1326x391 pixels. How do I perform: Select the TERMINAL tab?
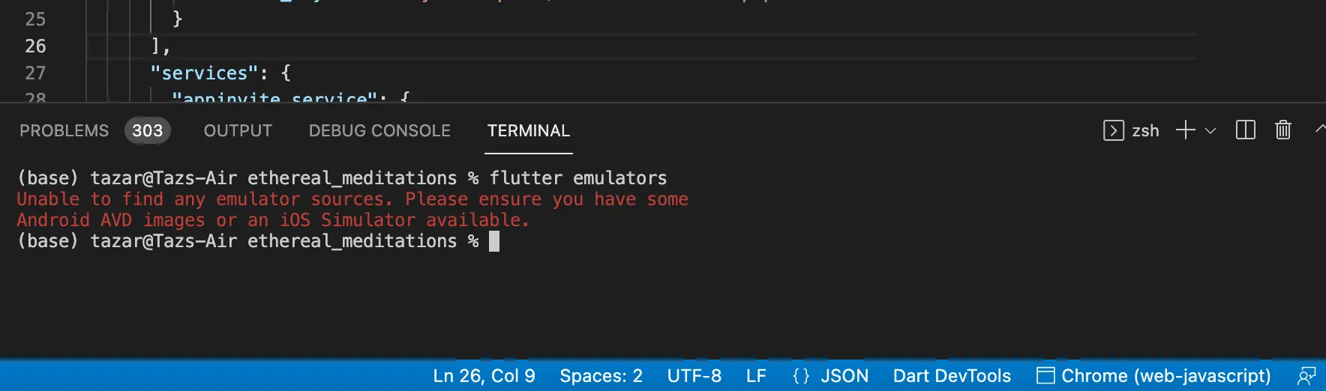(x=529, y=130)
